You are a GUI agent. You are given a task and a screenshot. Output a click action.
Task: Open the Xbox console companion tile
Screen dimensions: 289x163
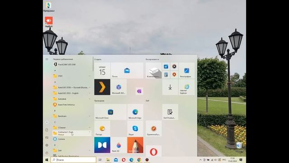click(154, 71)
